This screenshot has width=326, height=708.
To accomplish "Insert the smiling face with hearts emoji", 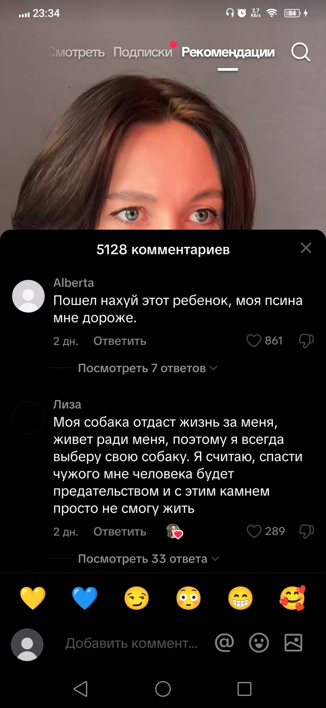I will pyautogui.click(x=292, y=598).
